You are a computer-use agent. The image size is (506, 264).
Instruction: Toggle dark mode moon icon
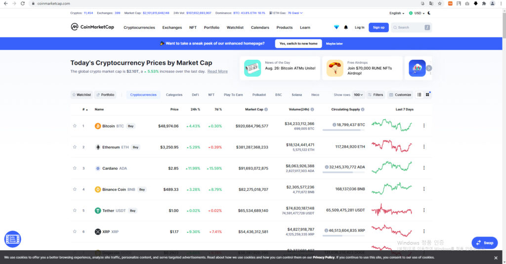point(429,13)
